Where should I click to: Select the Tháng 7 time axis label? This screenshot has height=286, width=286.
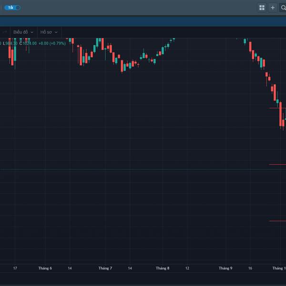click(105, 268)
